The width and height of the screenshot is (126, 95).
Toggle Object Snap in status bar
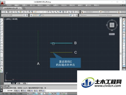point(42,93)
